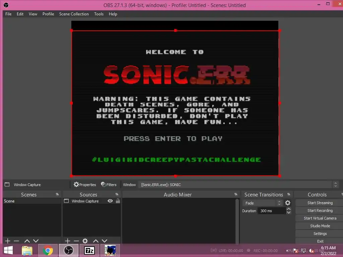This screenshot has height=257, width=343.
Task: Move scene down in Scenes panel
Action: click(36, 241)
